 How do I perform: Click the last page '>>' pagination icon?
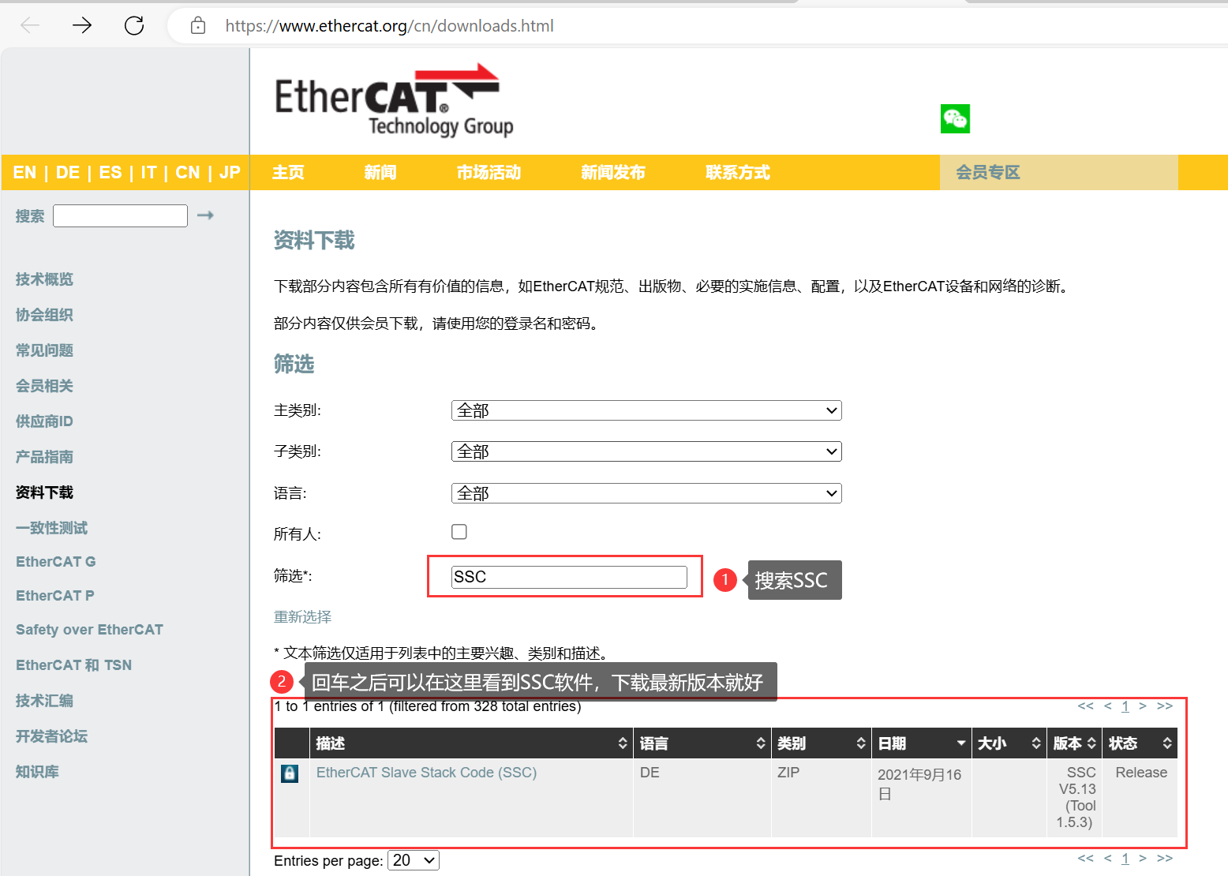pos(1165,706)
